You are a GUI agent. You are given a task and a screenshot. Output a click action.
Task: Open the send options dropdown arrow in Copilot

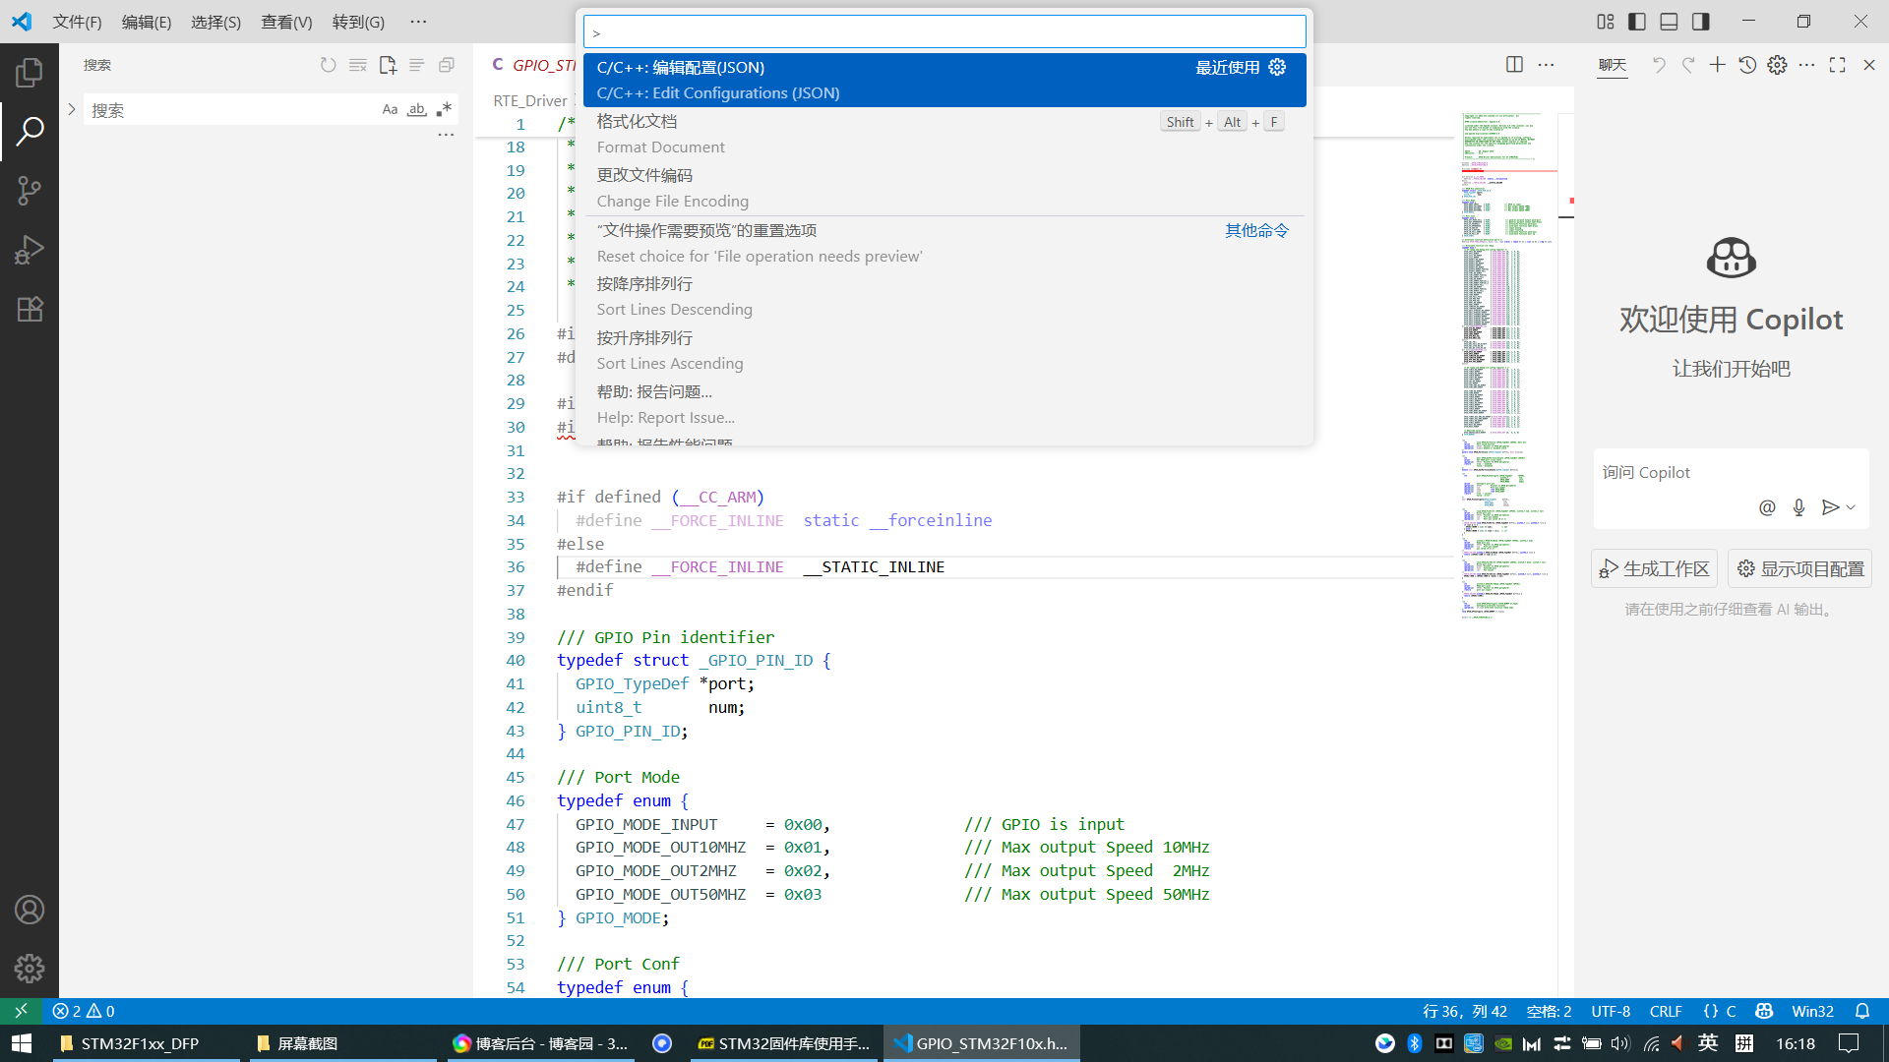pos(1851,507)
